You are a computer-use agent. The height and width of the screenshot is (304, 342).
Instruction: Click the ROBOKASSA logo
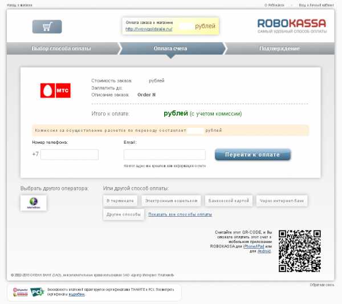[291, 26]
